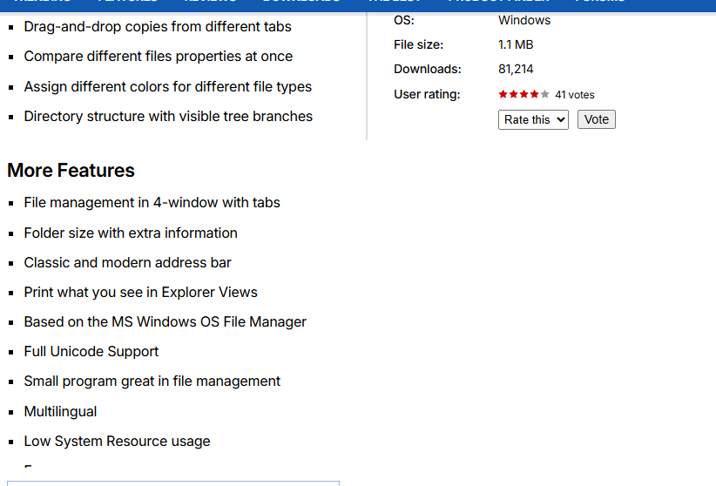Click the "OS:" label
The image size is (716, 486).
click(404, 20)
